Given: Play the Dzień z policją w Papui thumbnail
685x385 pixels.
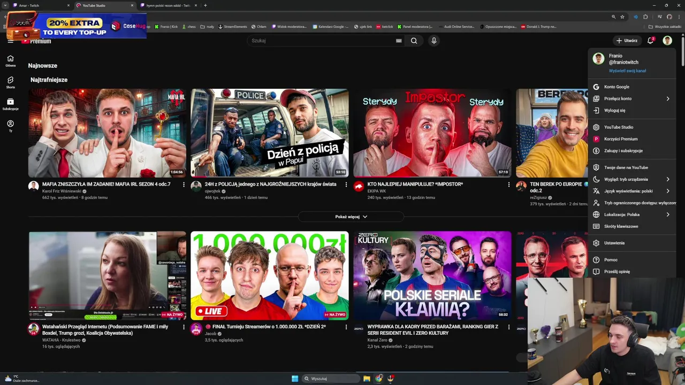Looking at the screenshot, I should (x=270, y=133).
